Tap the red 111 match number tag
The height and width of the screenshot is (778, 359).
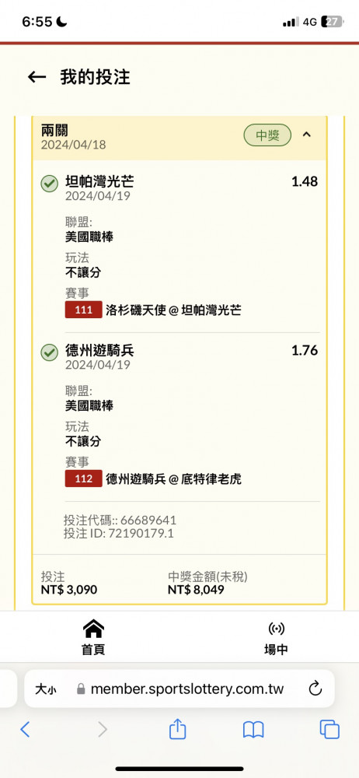(x=83, y=310)
